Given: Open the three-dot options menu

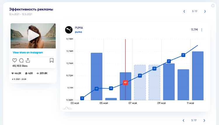Looking at the screenshot, I should pyautogui.click(x=201, y=30).
